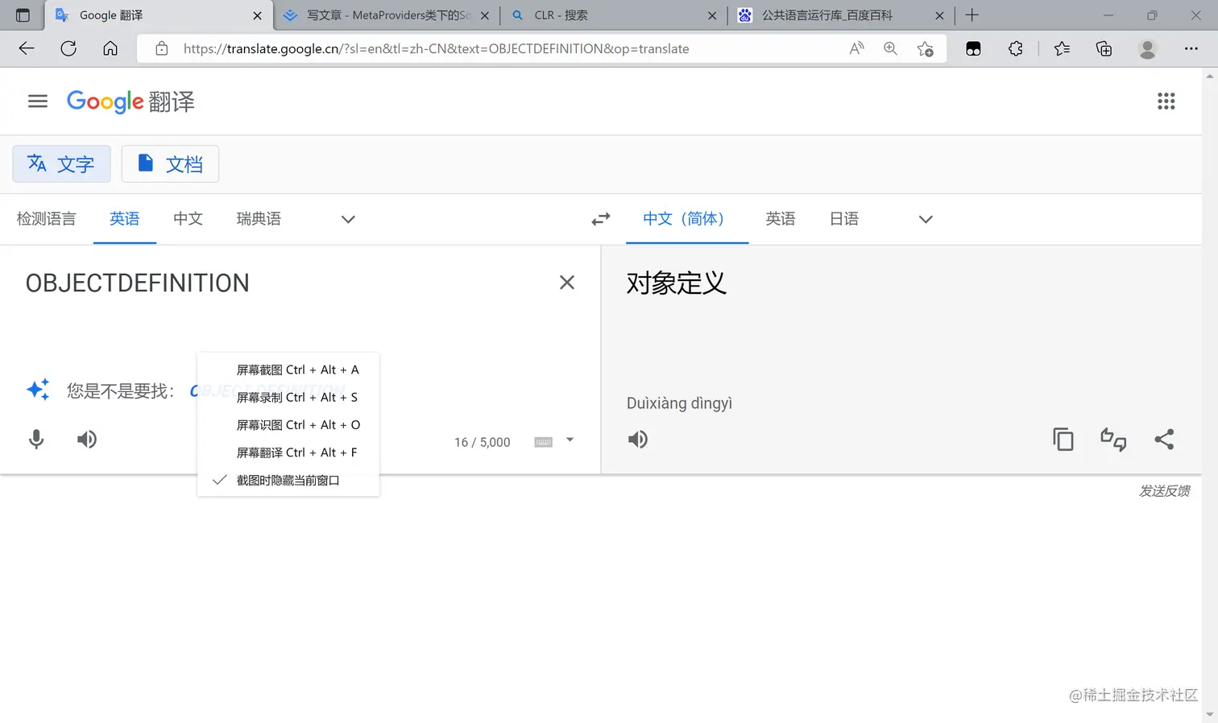The height and width of the screenshot is (723, 1218).
Task: Switch to 文档 document translation mode
Action: coord(170,164)
